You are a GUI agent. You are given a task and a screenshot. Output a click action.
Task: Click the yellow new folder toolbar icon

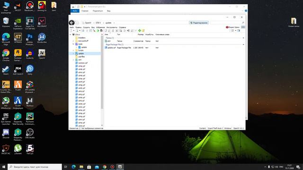pyautogui.click(x=143, y=31)
